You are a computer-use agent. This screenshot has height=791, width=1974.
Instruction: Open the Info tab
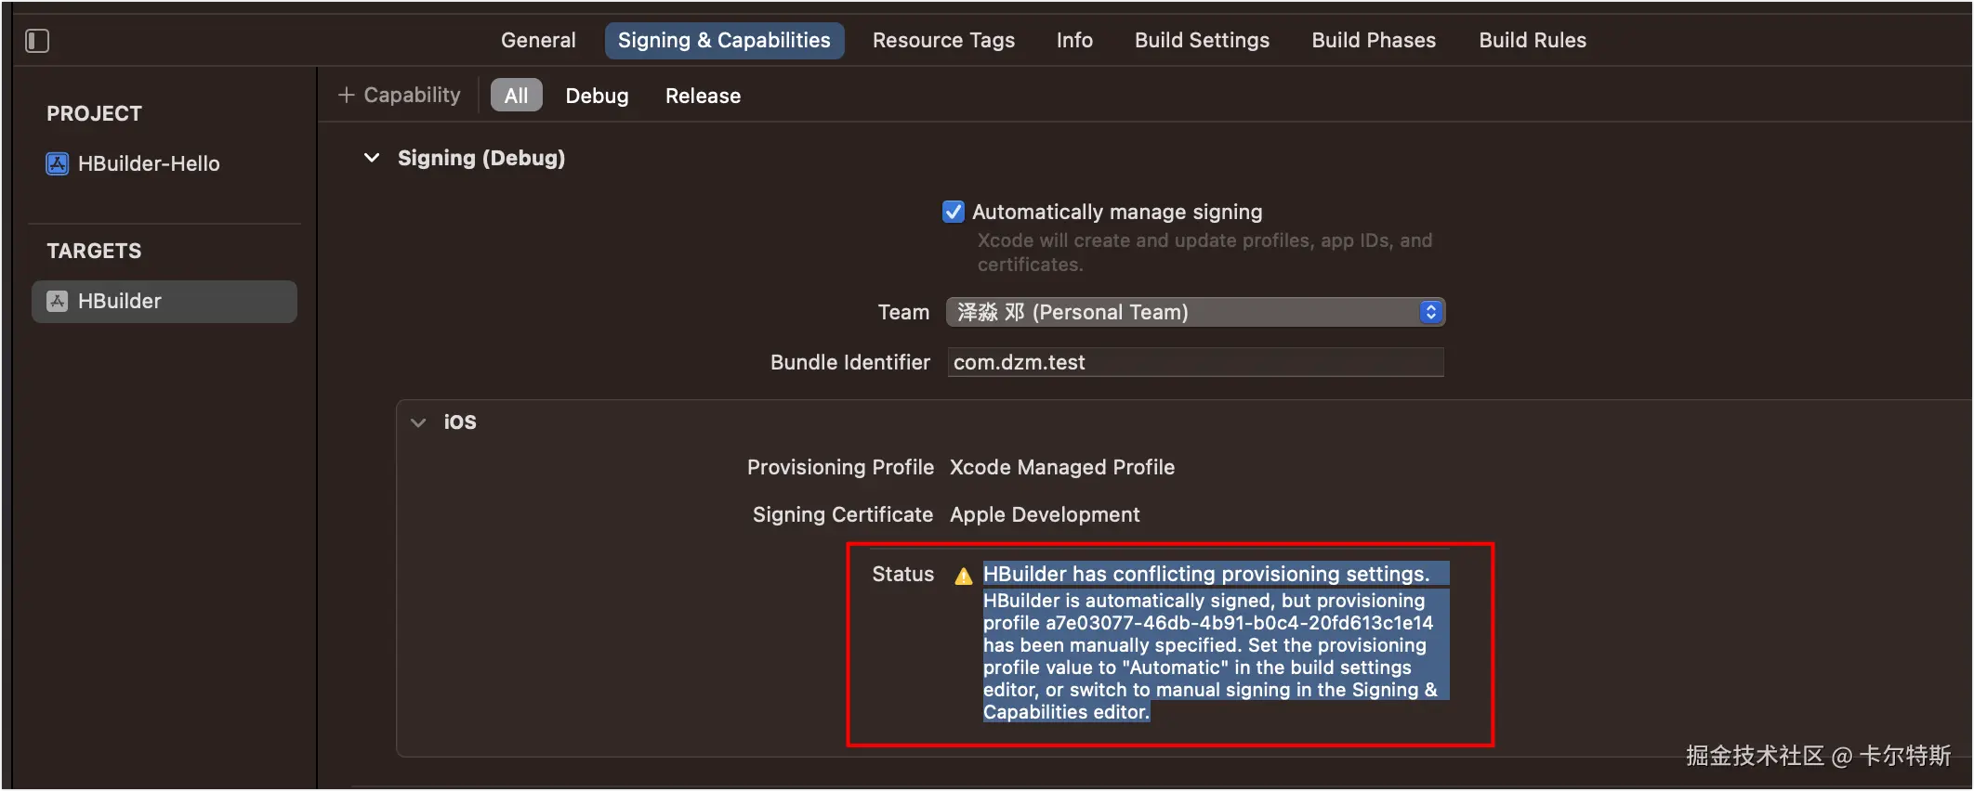(x=1074, y=41)
